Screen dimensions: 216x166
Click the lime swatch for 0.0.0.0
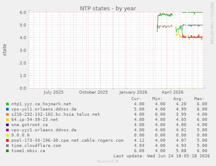coord(7,135)
